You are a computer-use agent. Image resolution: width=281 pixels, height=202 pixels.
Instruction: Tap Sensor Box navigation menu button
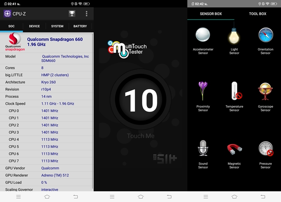(x=206, y=197)
